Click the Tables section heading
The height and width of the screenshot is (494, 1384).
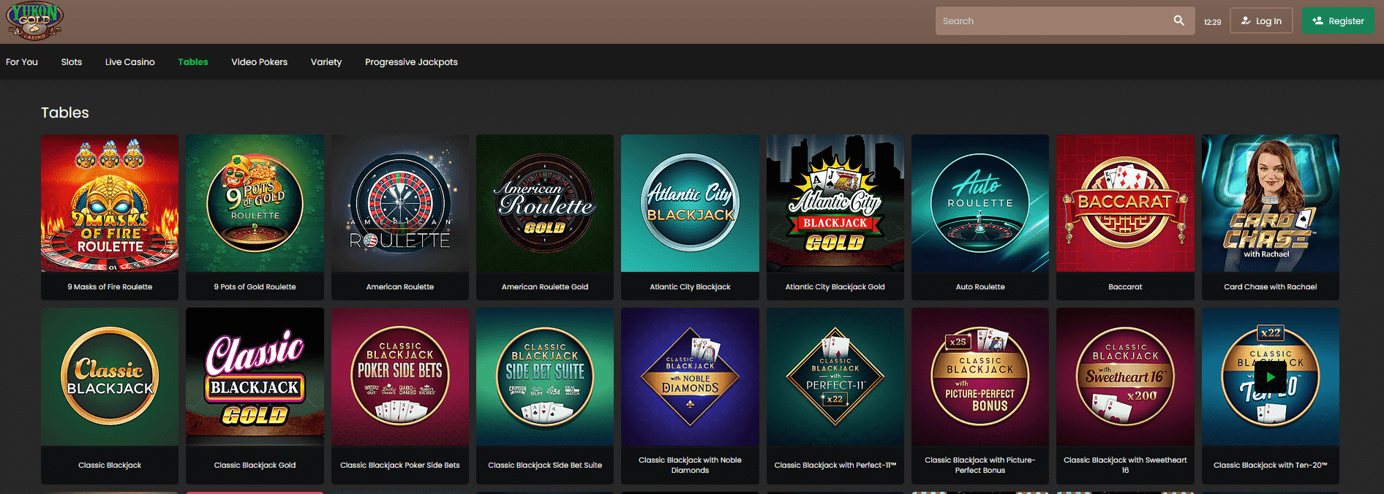(x=65, y=113)
